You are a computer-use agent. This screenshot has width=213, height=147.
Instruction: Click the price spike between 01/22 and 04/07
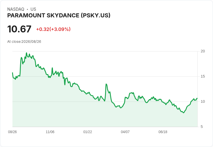coord(106,84)
